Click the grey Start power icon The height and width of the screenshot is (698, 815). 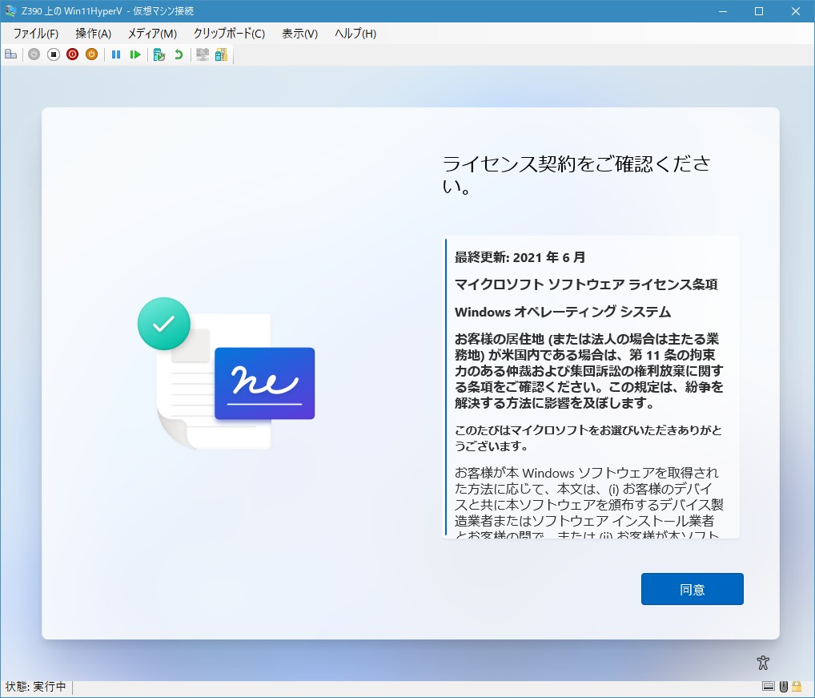click(34, 54)
